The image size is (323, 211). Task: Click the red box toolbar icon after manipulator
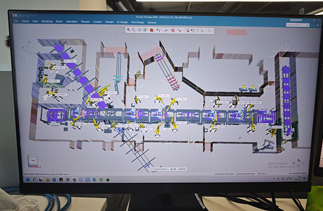tap(173, 30)
